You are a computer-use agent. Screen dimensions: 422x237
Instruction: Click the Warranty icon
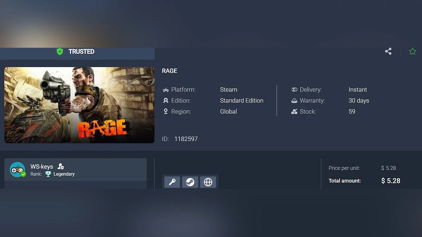pyautogui.click(x=294, y=101)
